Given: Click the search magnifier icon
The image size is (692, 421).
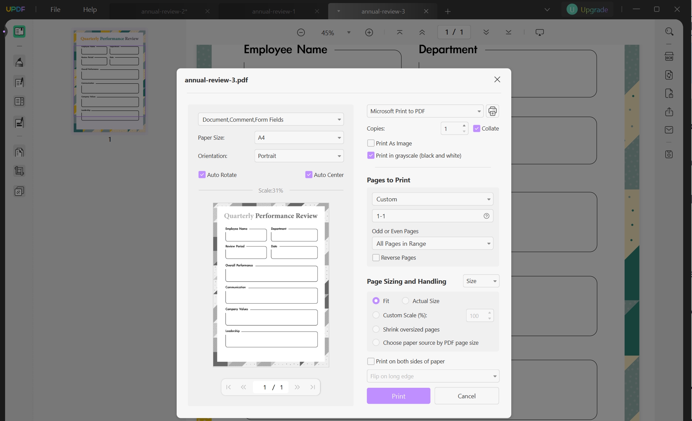Looking at the screenshot, I should pos(669,32).
